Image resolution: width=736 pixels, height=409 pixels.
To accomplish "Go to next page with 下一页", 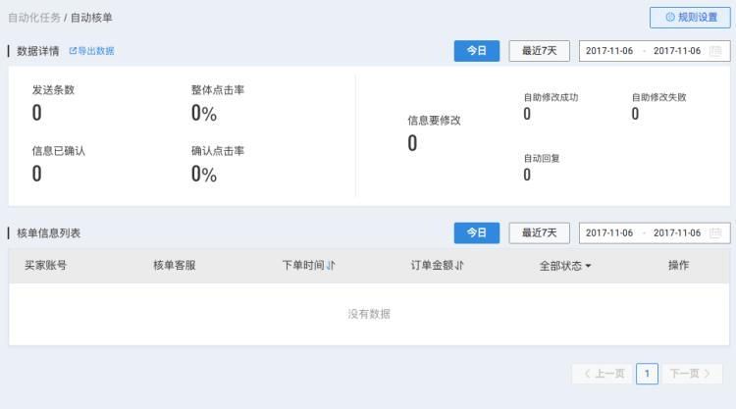I will (692, 374).
